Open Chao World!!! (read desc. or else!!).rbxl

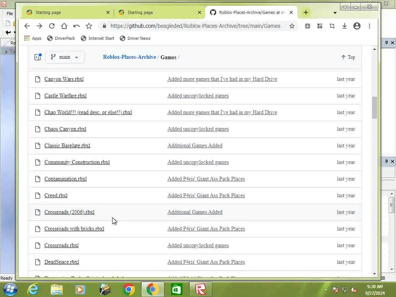click(88, 113)
